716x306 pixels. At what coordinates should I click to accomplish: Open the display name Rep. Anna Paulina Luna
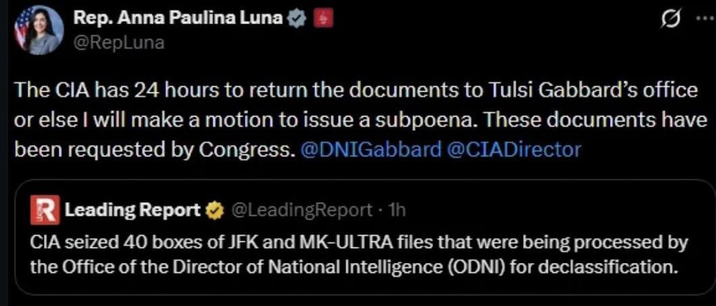coord(178,18)
